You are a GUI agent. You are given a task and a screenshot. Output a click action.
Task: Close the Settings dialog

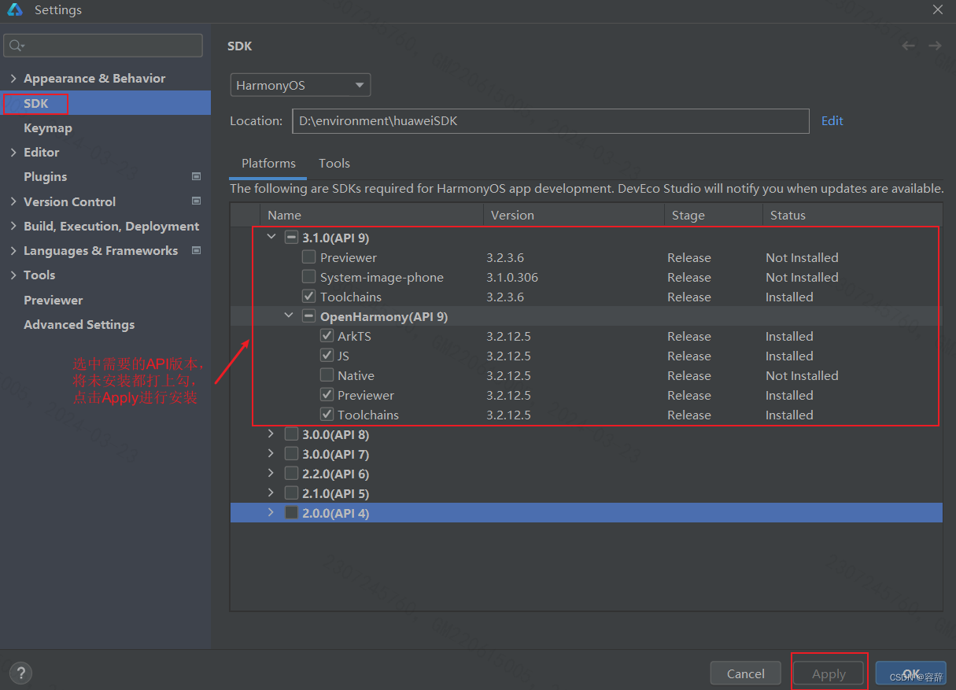pos(938,10)
